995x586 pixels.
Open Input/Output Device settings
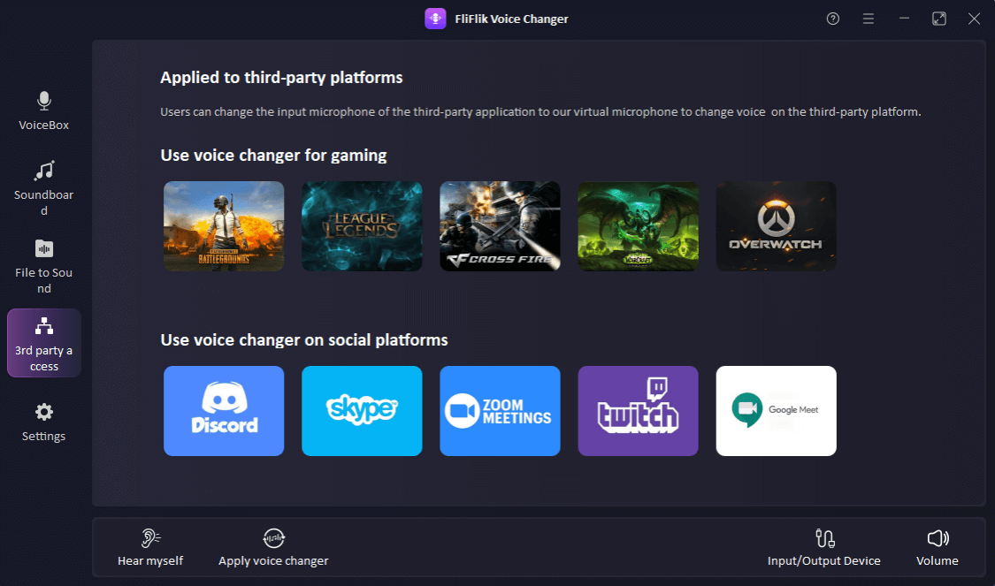pos(823,547)
